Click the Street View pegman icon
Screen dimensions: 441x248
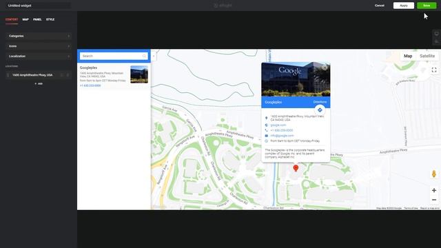click(x=434, y=174)
